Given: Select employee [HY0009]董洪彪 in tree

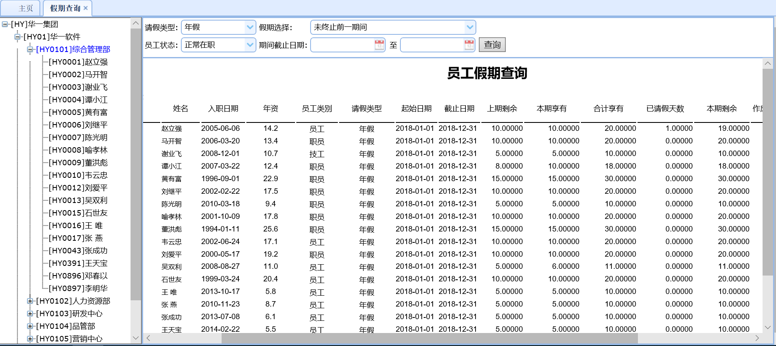Looking at the screenshot, I should coord(78,163).
